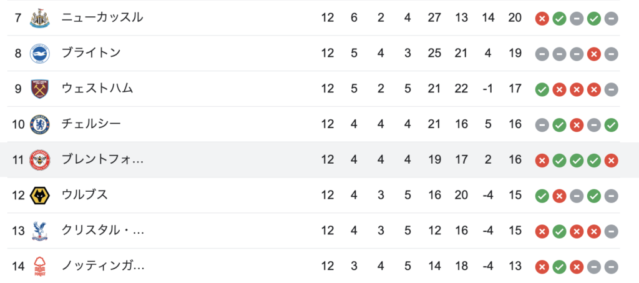Screen dimensions: 639x283
Task: Click Nottingham Forest's 13 points value
Action: [515, 266]
